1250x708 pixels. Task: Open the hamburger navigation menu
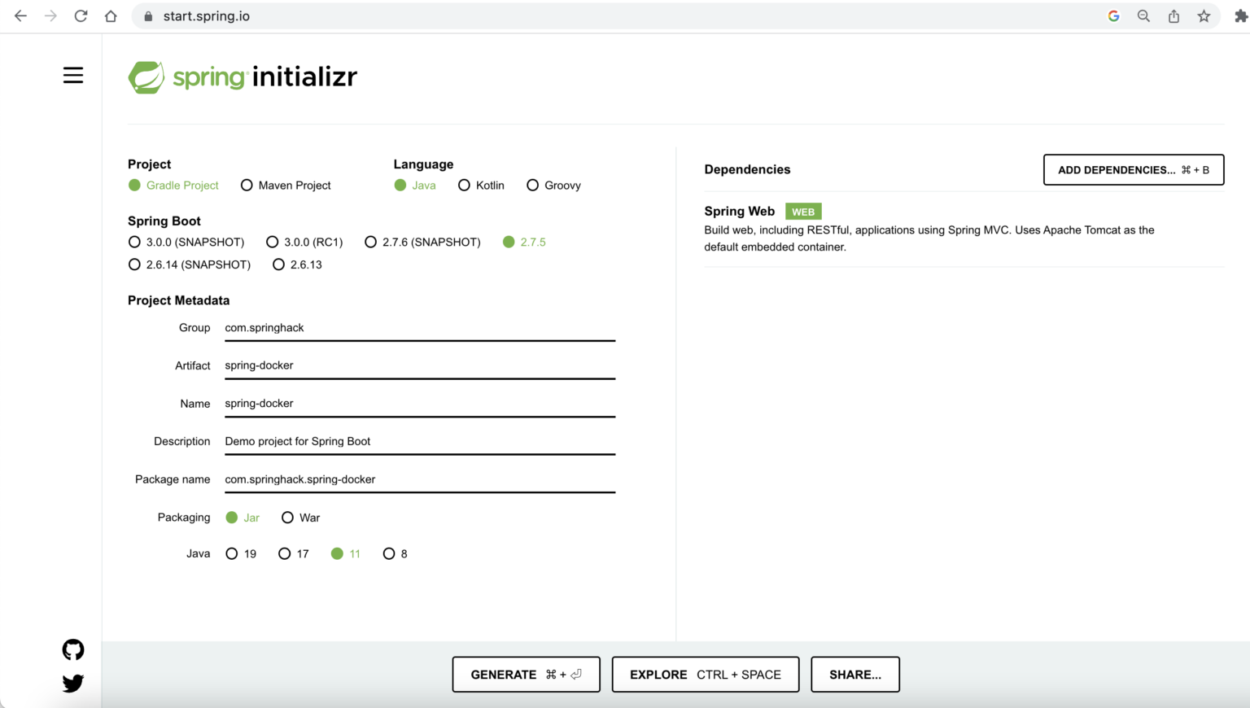coord(72,75)
